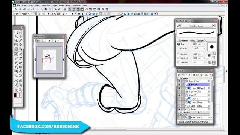Close the Page tab

pyautogui.click(x=28, y=13)
